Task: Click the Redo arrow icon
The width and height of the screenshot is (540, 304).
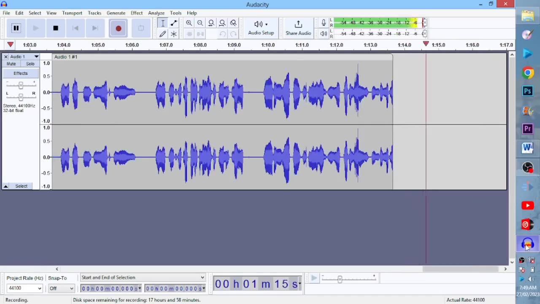Action: [233, 34]
